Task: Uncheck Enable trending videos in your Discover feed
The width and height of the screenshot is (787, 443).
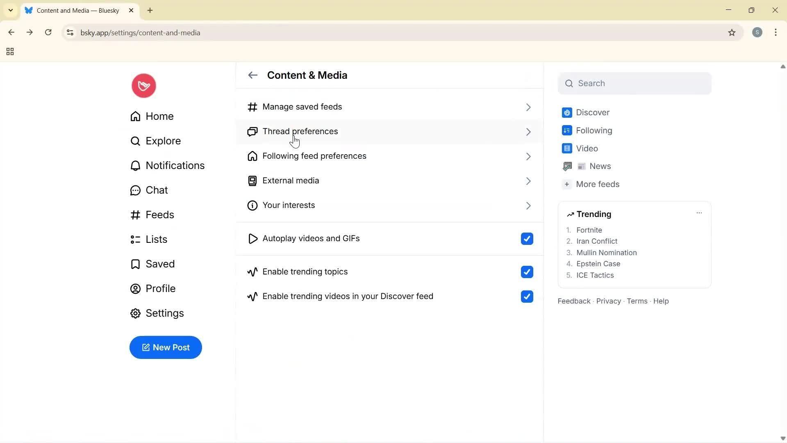Action: 527,296
